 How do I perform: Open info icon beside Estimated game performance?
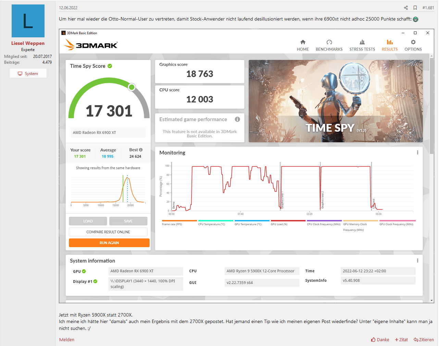coord(237,119)
